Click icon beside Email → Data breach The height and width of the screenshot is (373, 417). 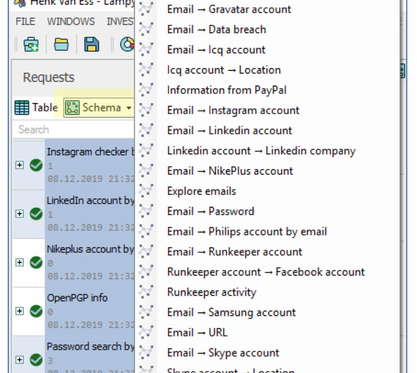(146, 29)
